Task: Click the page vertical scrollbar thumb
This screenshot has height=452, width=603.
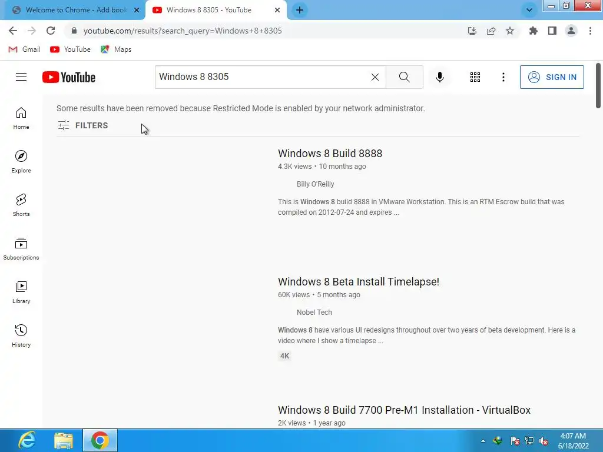Action: pos(598,85)
